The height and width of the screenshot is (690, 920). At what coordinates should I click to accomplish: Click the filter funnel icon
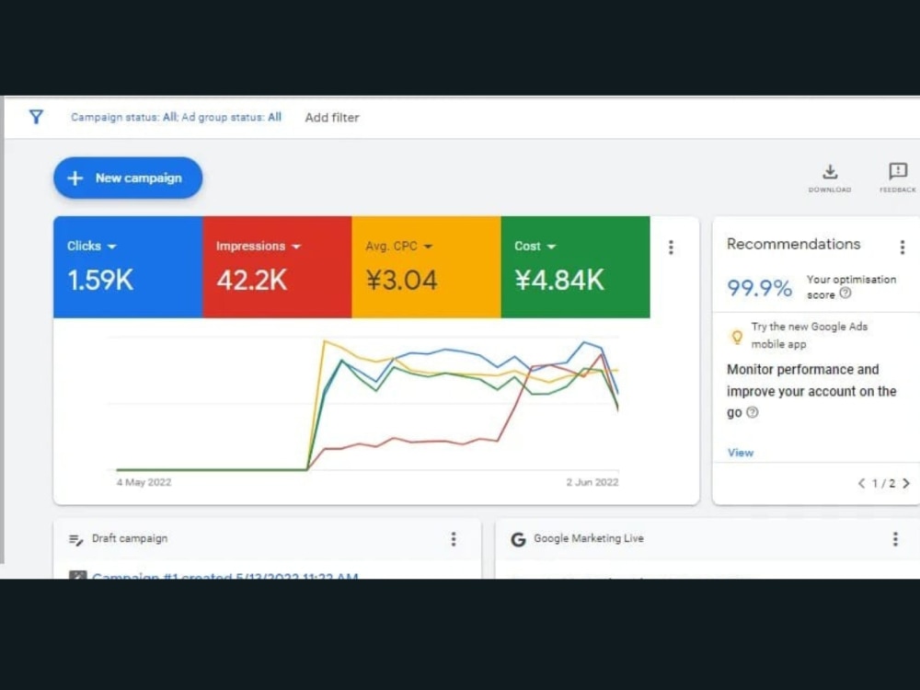coord(36,117)
